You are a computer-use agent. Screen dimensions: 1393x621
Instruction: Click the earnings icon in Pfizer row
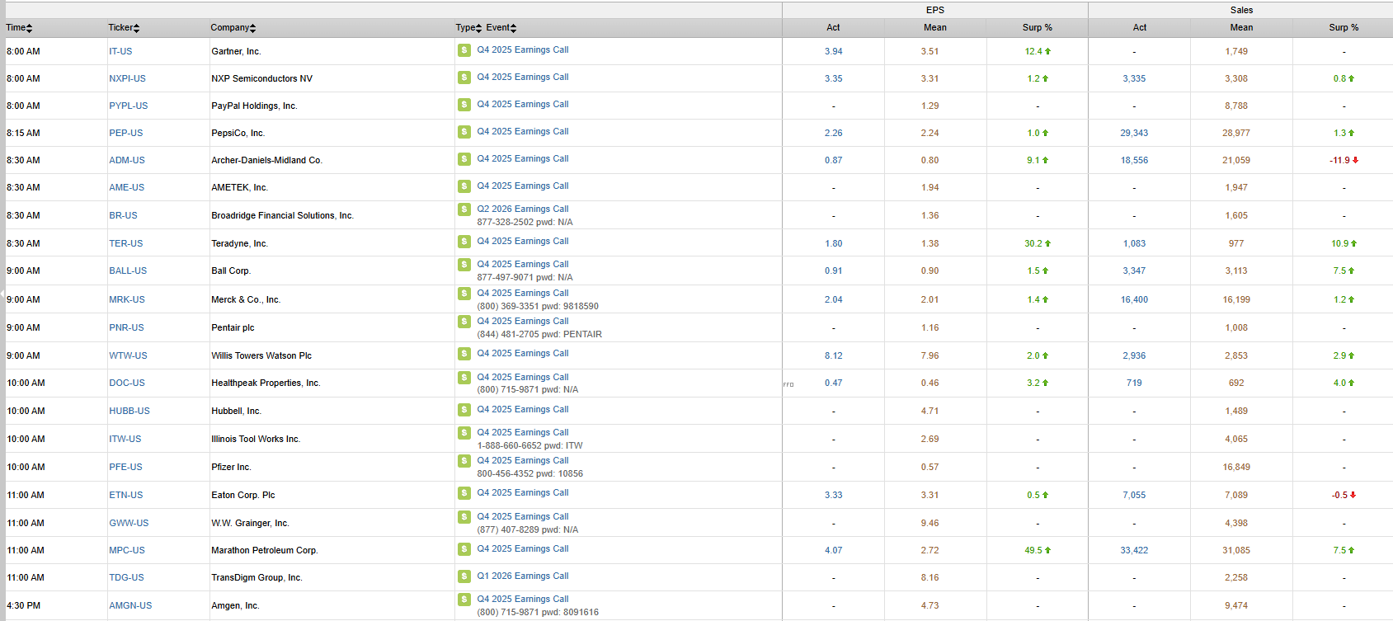[464, 461]
